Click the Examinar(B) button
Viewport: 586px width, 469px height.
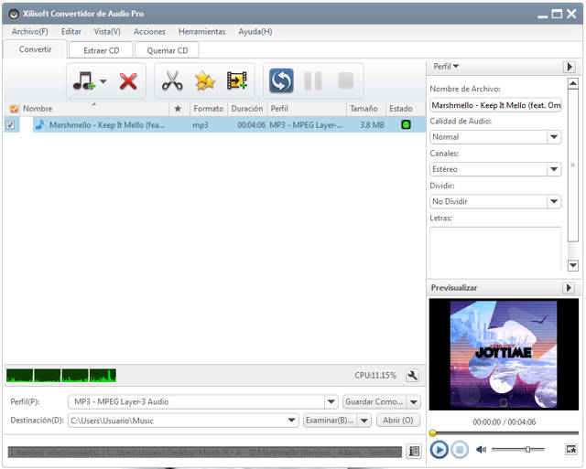(x=330, y=421)
